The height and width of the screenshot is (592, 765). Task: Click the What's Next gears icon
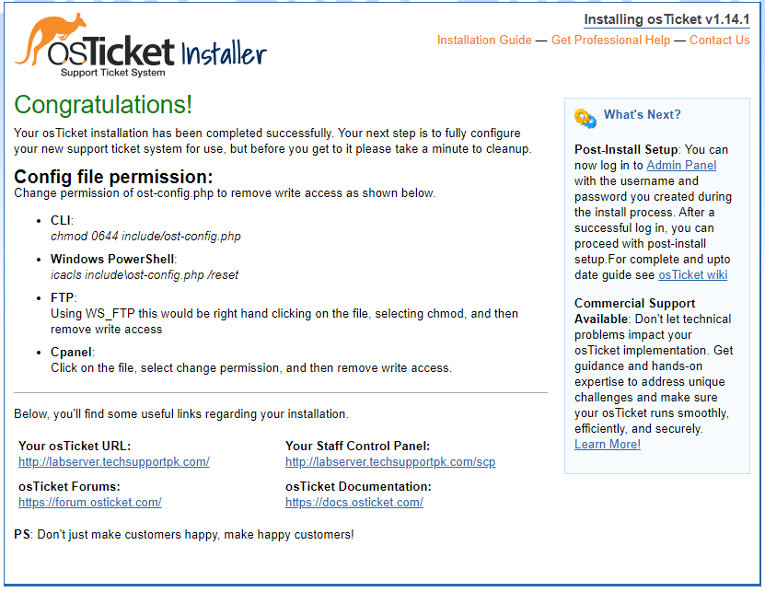(585, 119)
